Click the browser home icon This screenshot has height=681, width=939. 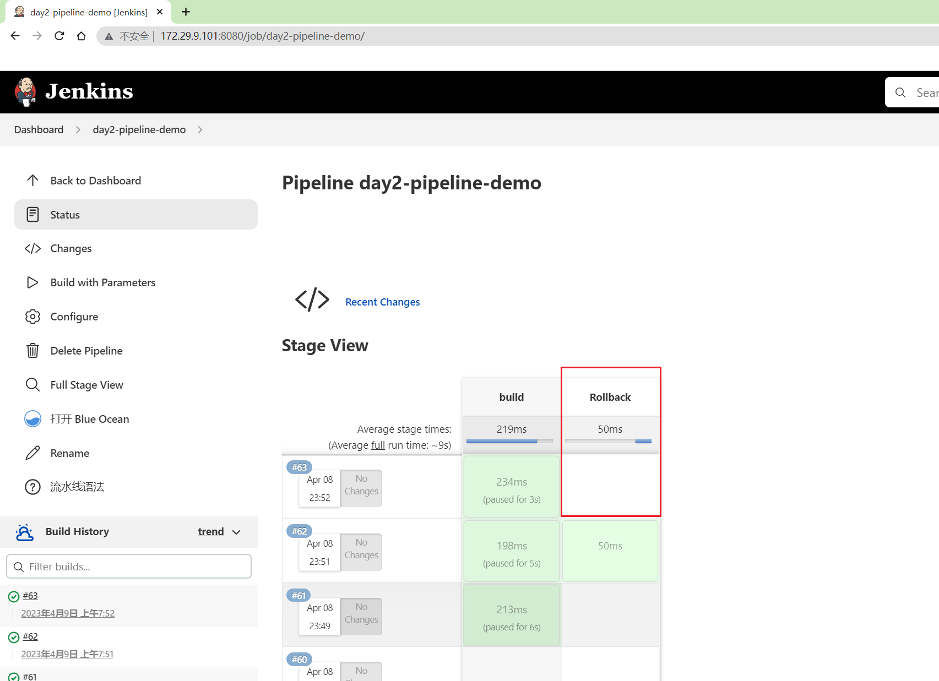point(82,36)
